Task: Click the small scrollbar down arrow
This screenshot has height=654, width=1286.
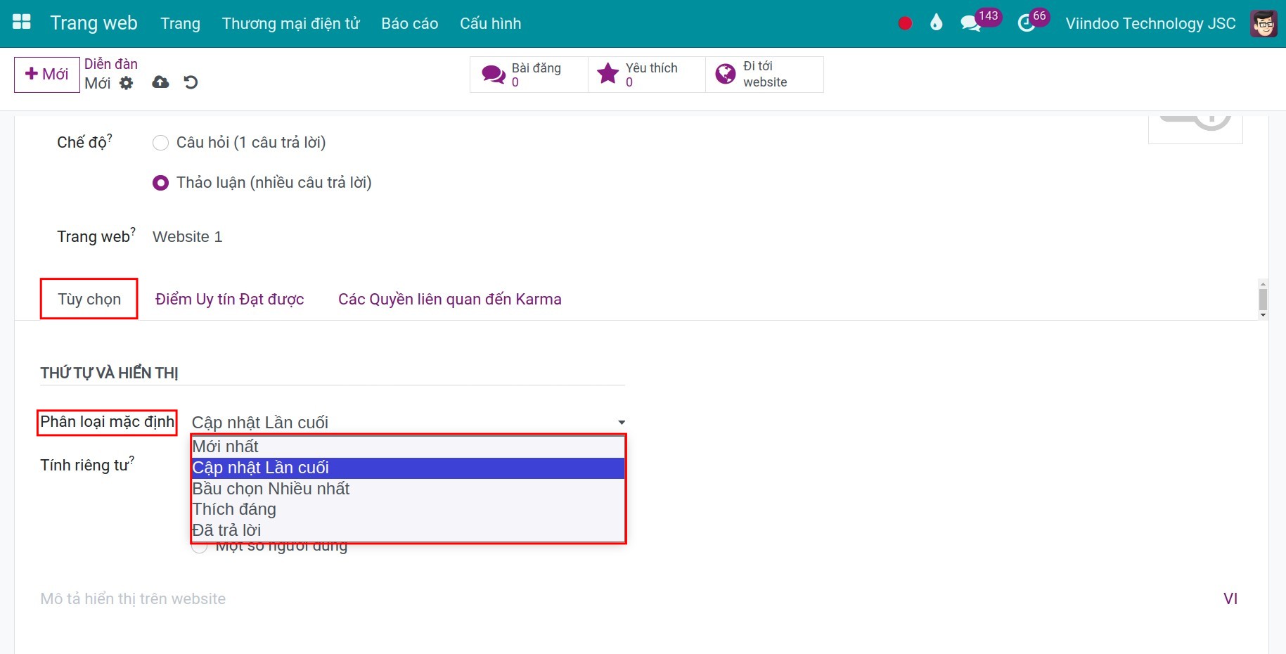Action: (1264, 315)
